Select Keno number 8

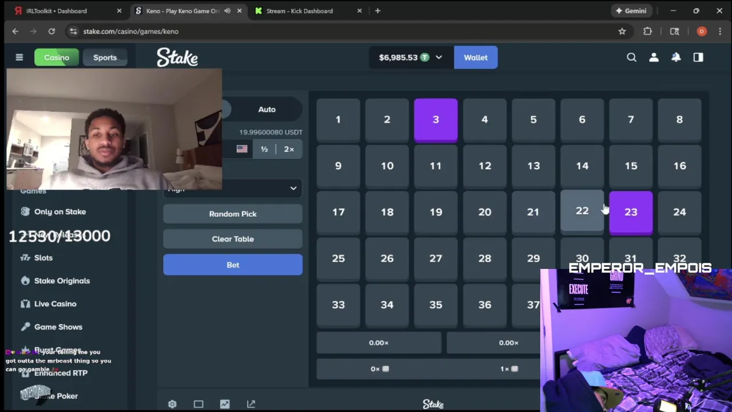pyautogui.click(x=679, y=120)
